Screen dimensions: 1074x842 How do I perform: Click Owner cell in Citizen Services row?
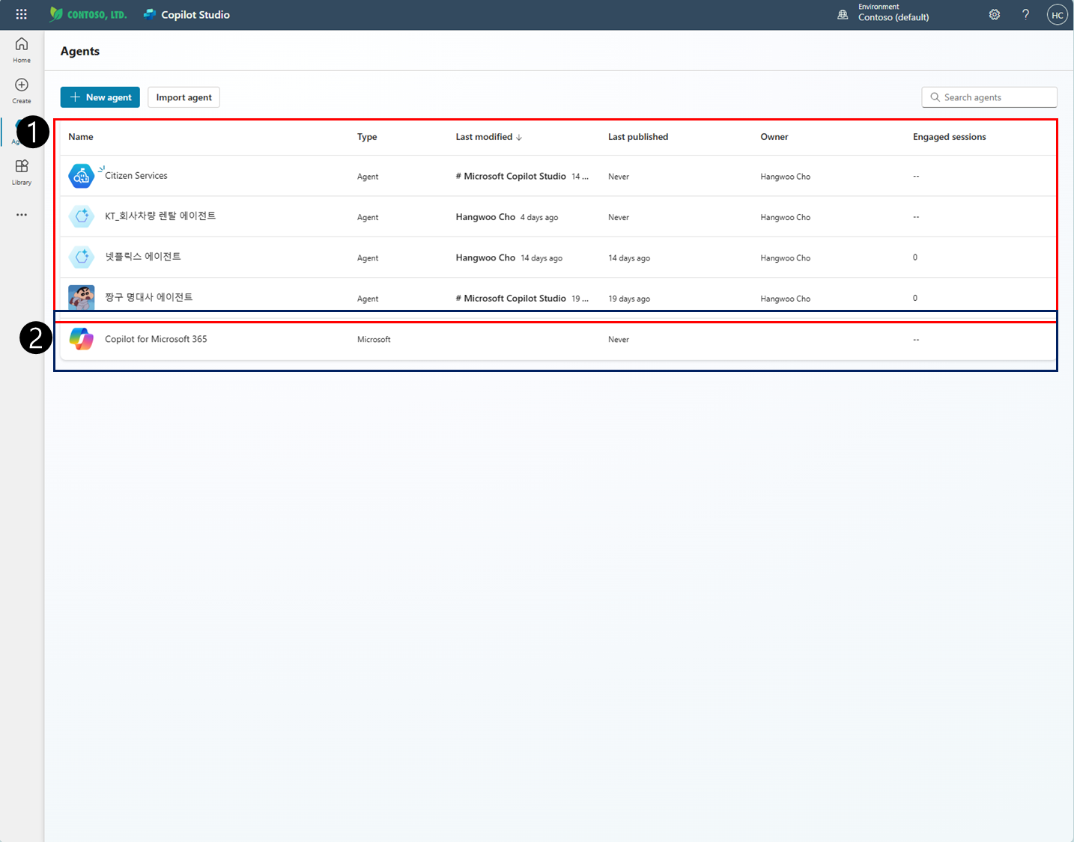[x=786, y=177]
